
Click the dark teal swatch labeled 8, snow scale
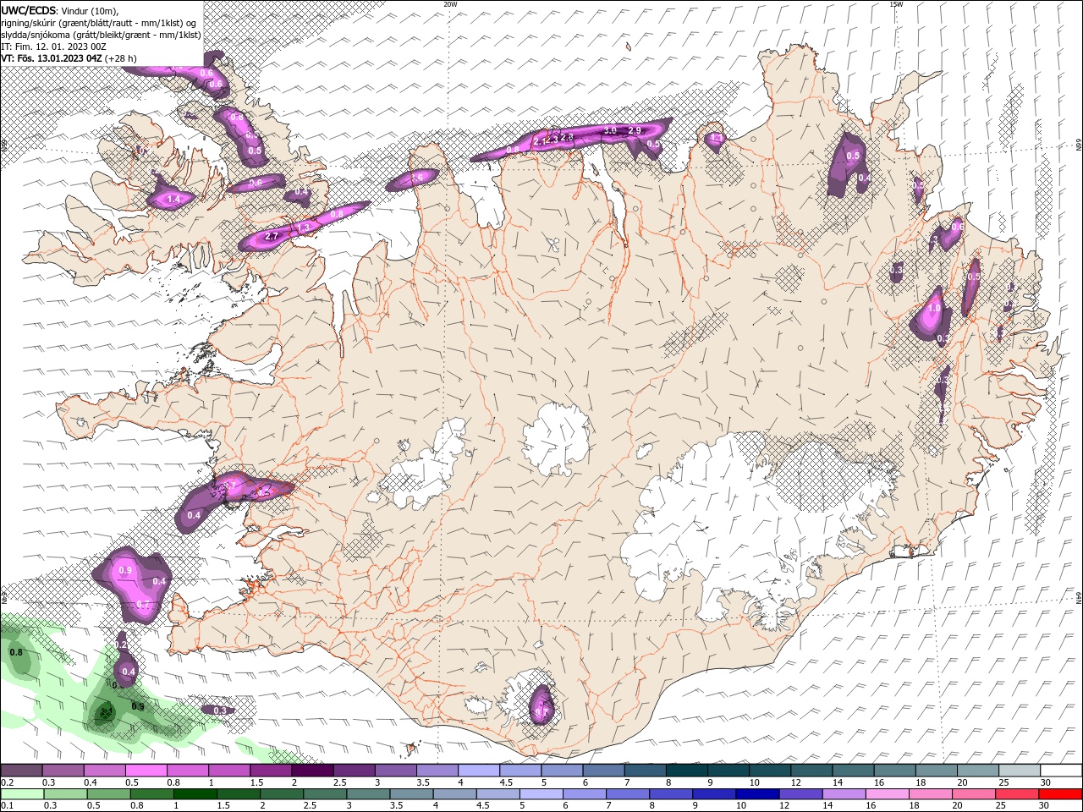686,771
